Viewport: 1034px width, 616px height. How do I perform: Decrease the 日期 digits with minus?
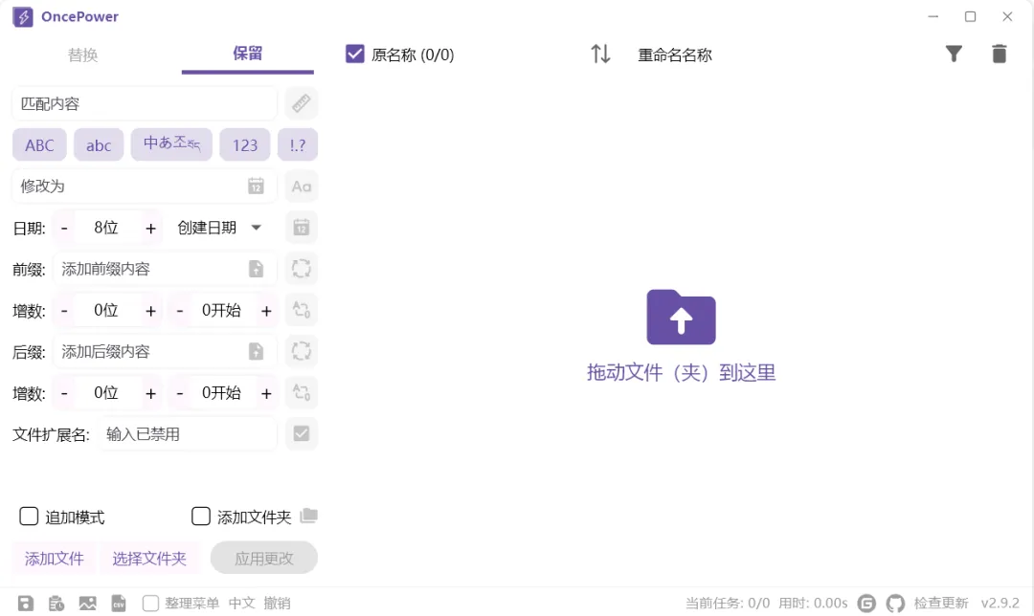click(64, 228)
